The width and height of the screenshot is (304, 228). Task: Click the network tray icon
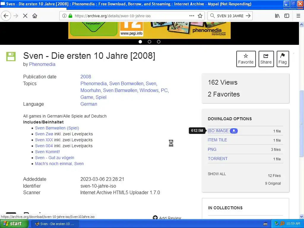point(276,224)
